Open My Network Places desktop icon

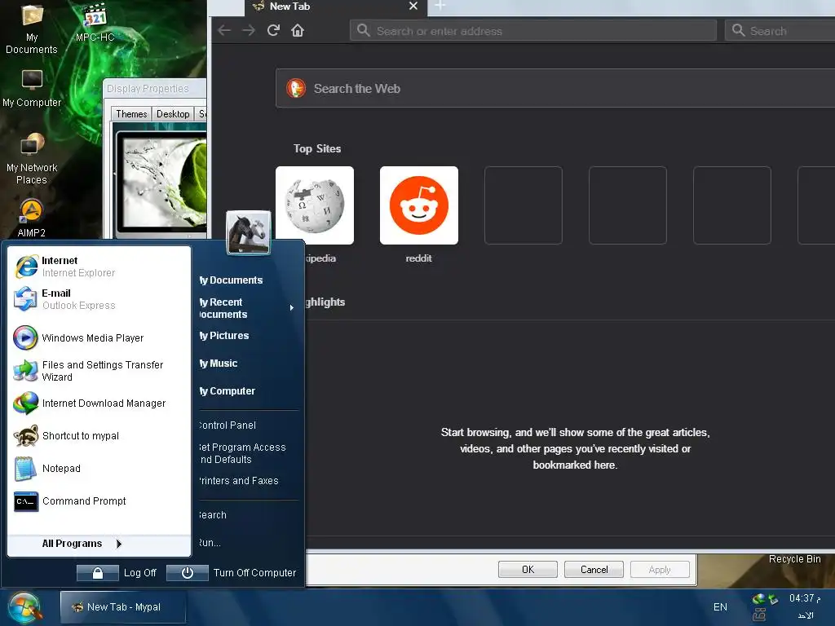32,159
